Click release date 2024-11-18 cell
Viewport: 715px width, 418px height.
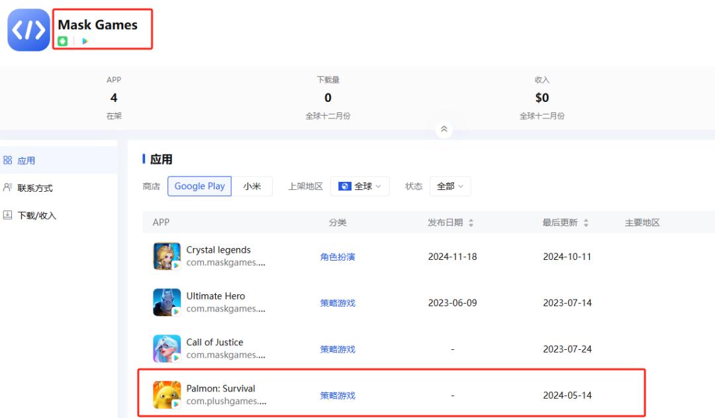pos(452,257)
